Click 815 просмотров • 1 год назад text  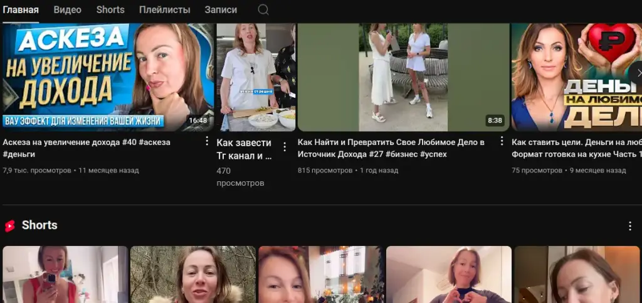pyautogui.click(x=348, y=171)
